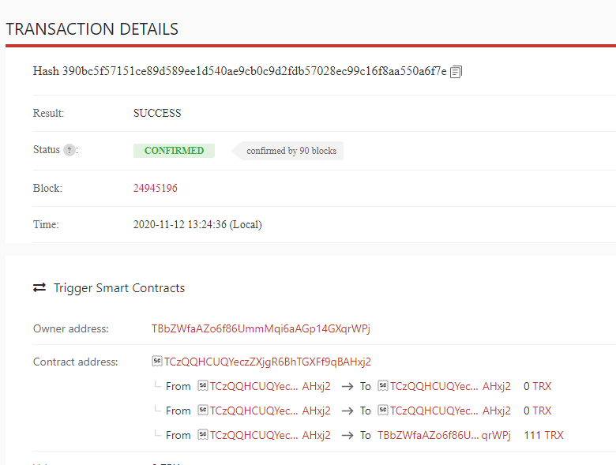Open owner address TBbZWfaAZo6f86UmmMqi6aAGp14GXqrWPj
616x465 pixels.
[x=261, y=328]
